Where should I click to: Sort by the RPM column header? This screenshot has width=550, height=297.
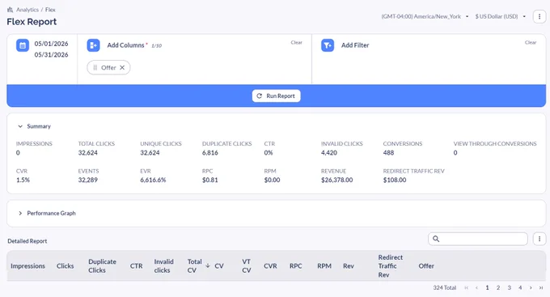pyautogui.click(x=324, y=266)
